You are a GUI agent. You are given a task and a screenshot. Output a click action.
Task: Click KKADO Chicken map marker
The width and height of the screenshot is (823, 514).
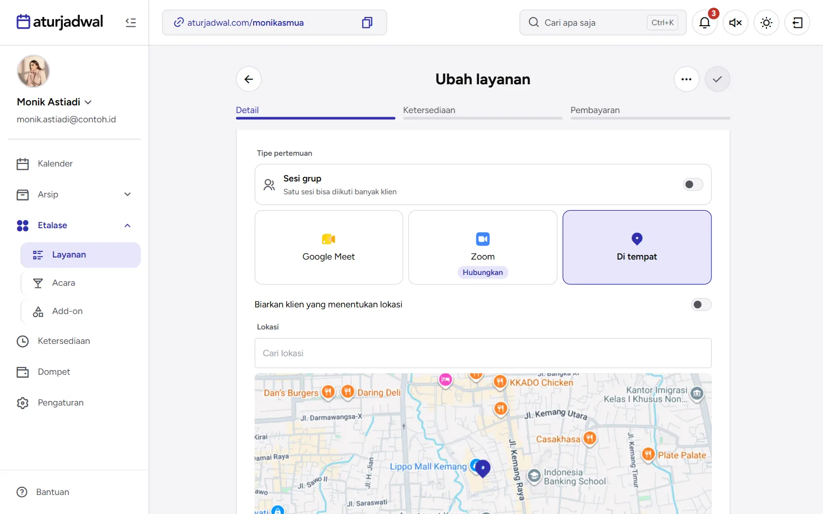tap(500, 382)
